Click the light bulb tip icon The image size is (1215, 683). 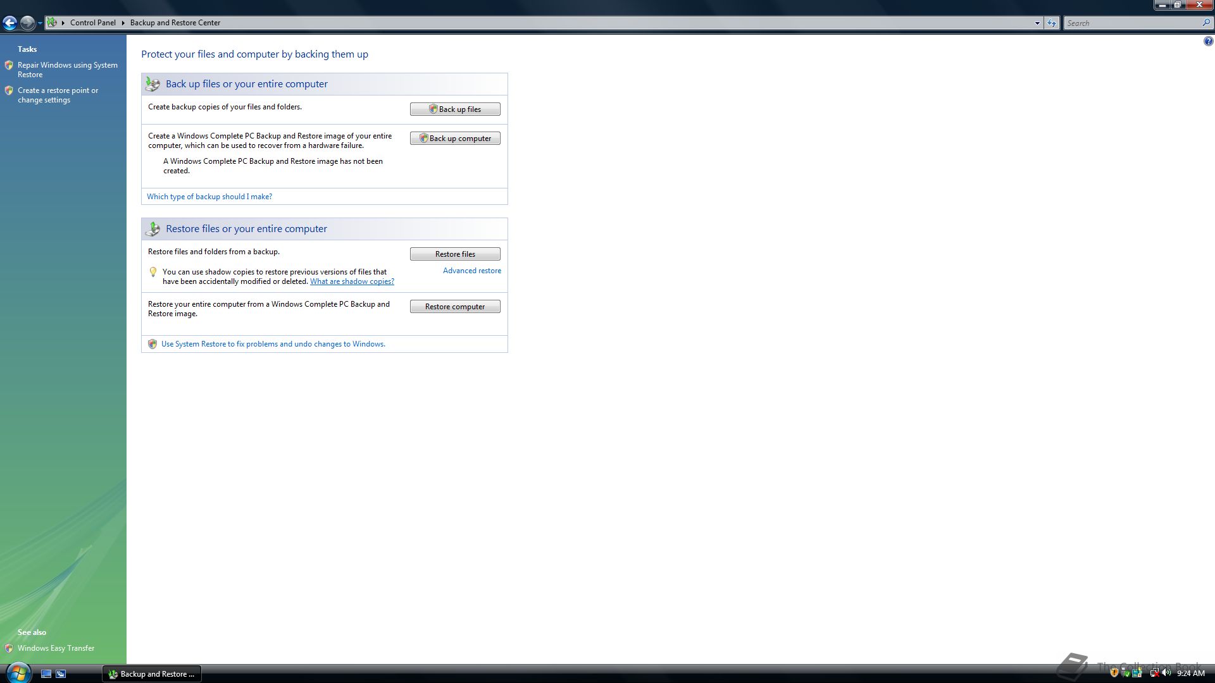(x=153, y=273)
